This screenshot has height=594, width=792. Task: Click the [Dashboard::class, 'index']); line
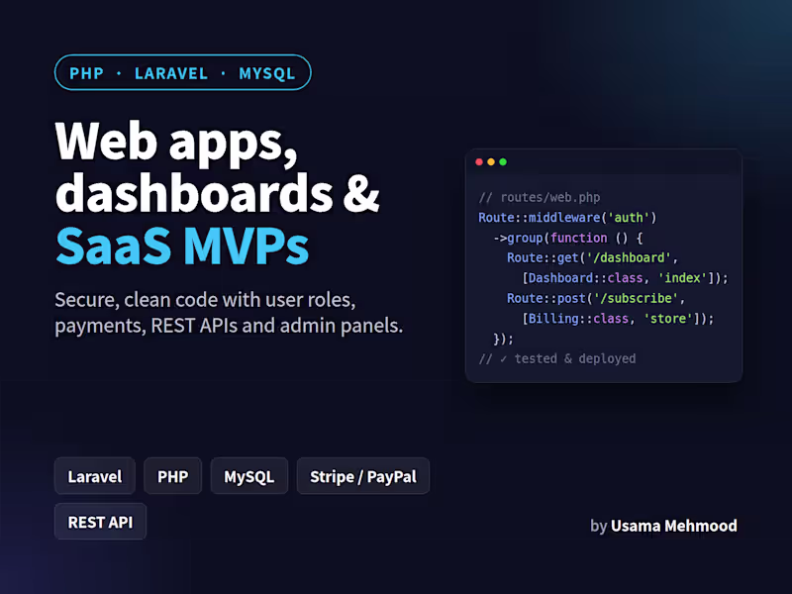click(x=625, y=278)
